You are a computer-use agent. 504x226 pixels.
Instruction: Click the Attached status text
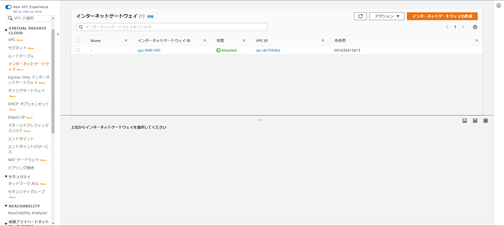point(229,50)
